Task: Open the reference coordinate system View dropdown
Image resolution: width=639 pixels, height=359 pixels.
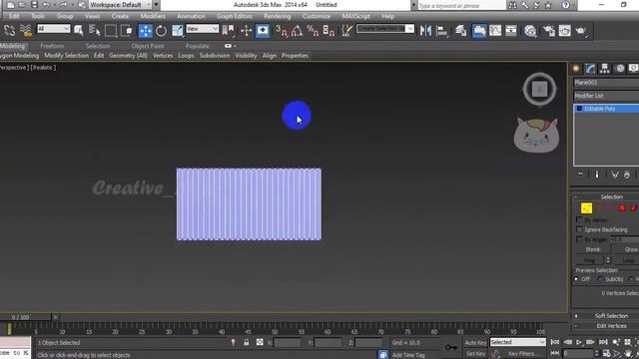Action: click(203, 29)
